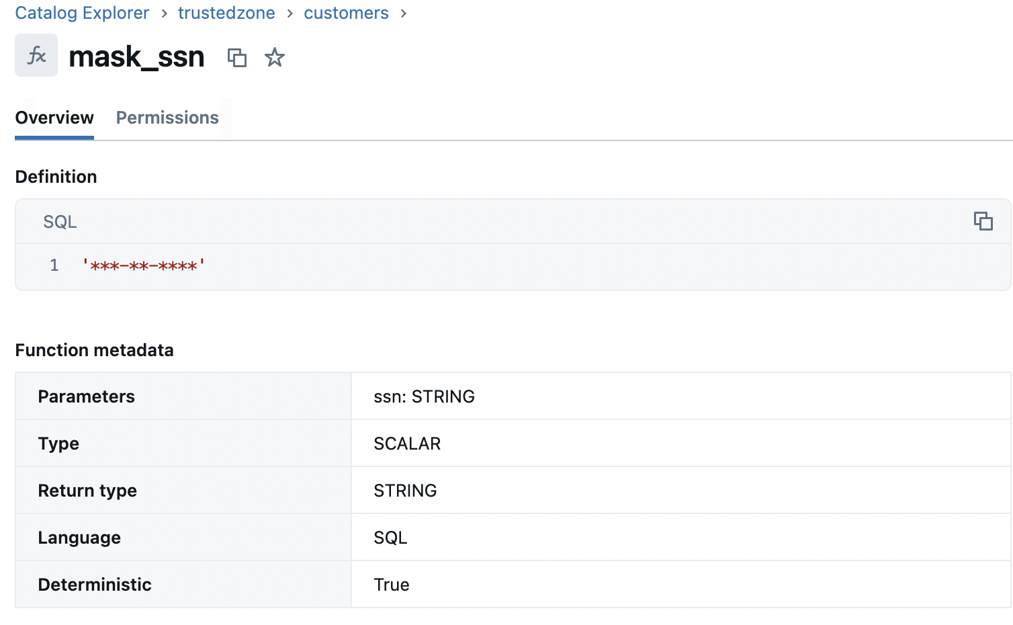
Task: Click the mask_ssn function title
Action: point(136,57)
